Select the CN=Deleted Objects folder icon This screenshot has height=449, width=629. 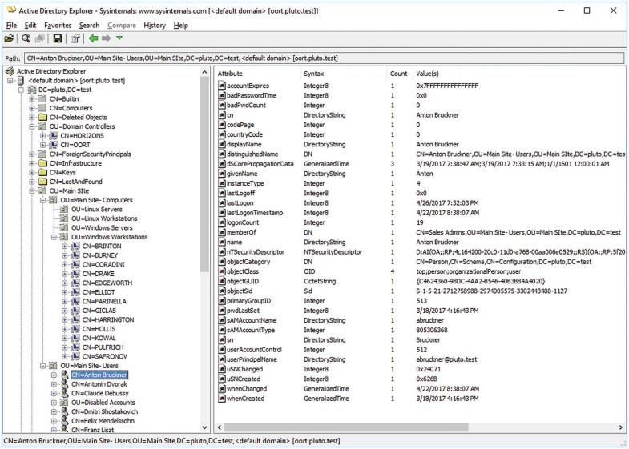tap(42, 118)
